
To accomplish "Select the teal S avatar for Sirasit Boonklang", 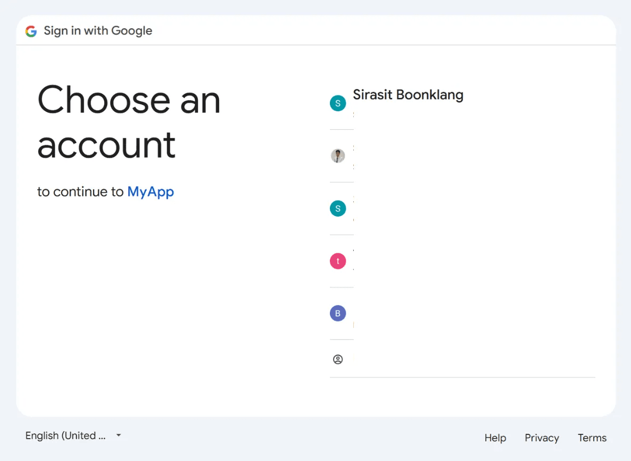I will click(x=338, y=103).
